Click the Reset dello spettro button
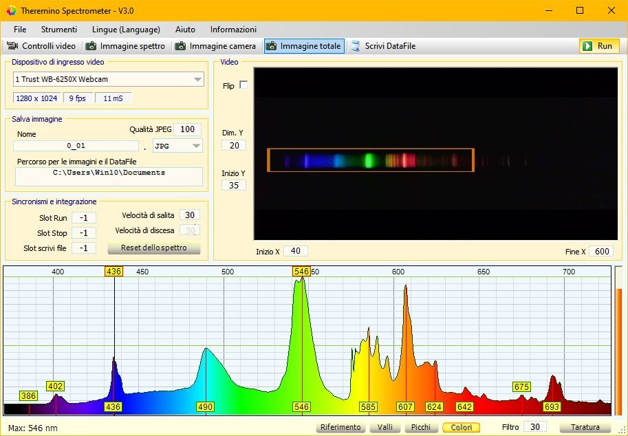628x436 pixels. (153, 248)
